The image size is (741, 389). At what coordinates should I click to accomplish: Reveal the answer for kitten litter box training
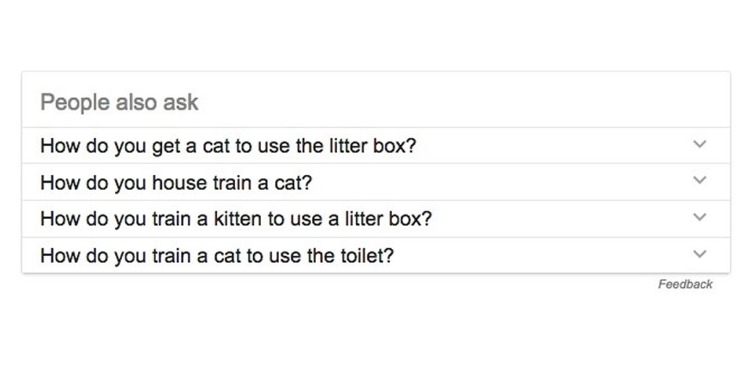coord(376,219)
